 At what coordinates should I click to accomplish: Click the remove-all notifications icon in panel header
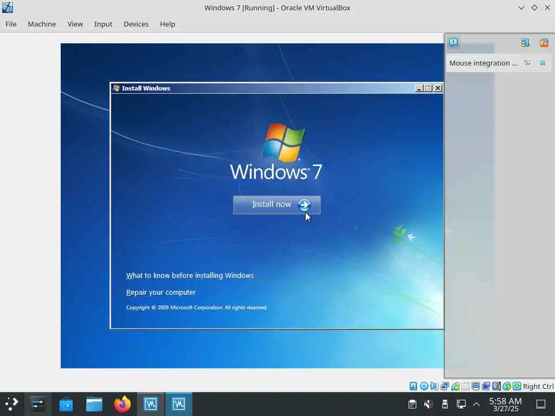tap(544, 43)
